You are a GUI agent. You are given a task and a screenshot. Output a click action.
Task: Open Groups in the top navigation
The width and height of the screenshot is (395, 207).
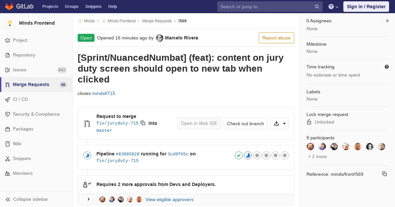72,7
